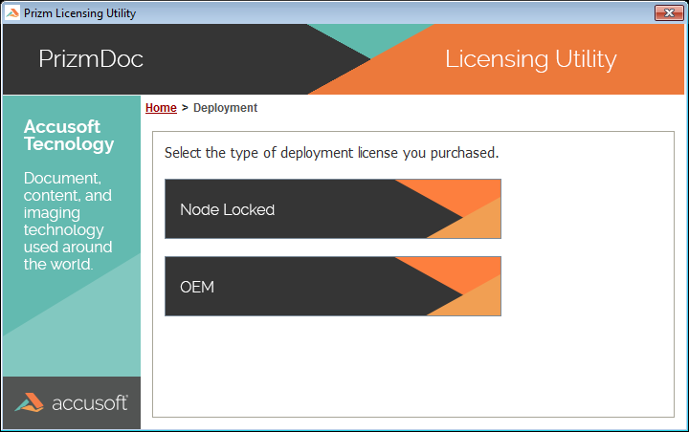
Task: Click the Licensing Utility banner text
Action: (530, 59)
